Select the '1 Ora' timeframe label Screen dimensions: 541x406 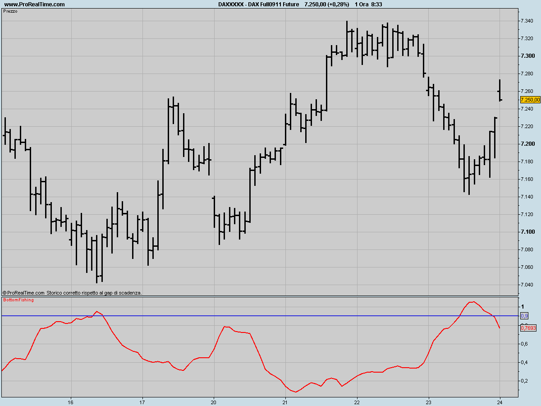(362, 4)
